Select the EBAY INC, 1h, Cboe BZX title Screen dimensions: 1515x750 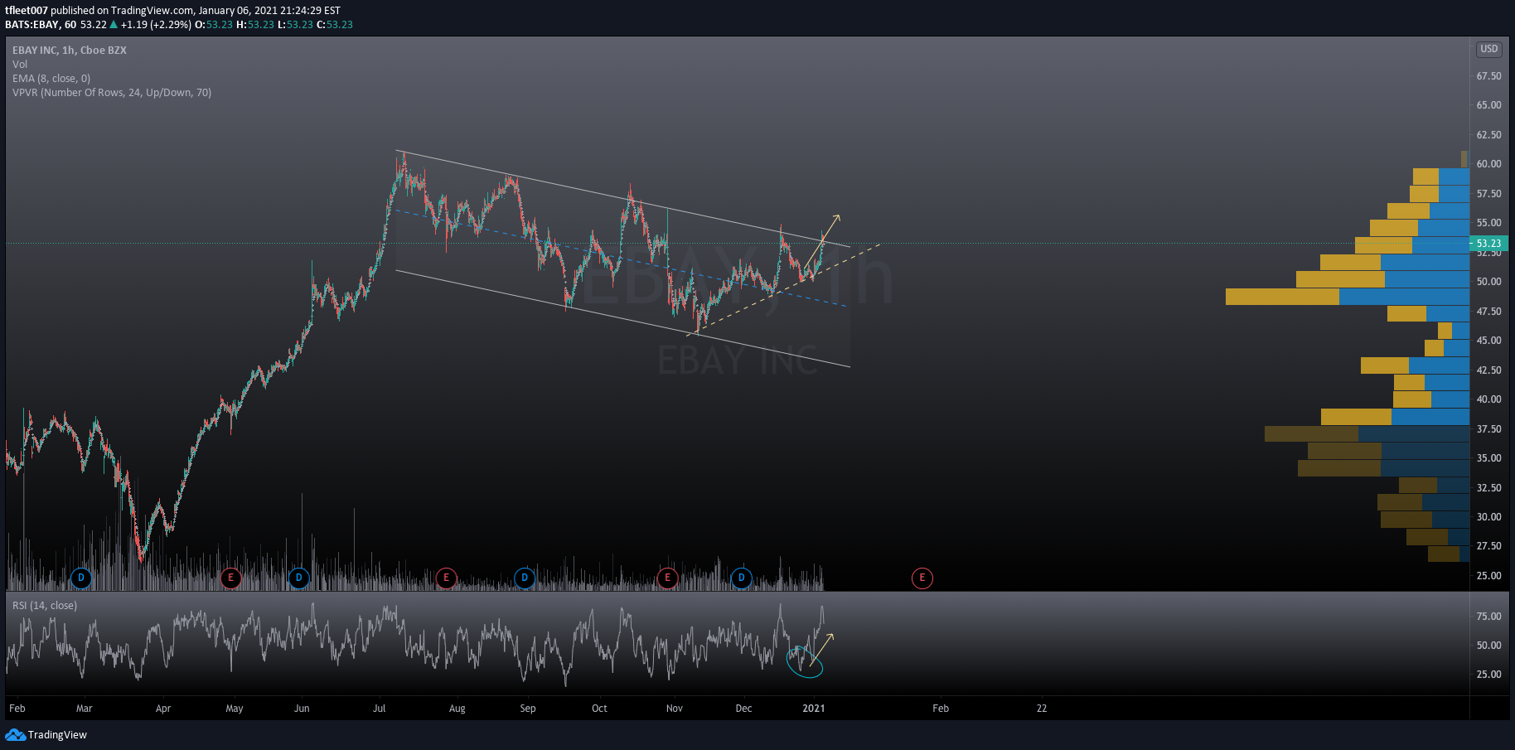pyautogui.click(x=70, y=51)
